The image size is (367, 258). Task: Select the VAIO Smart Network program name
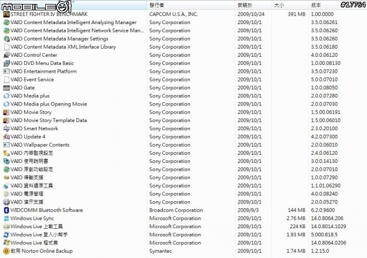[x=34, y=128]
